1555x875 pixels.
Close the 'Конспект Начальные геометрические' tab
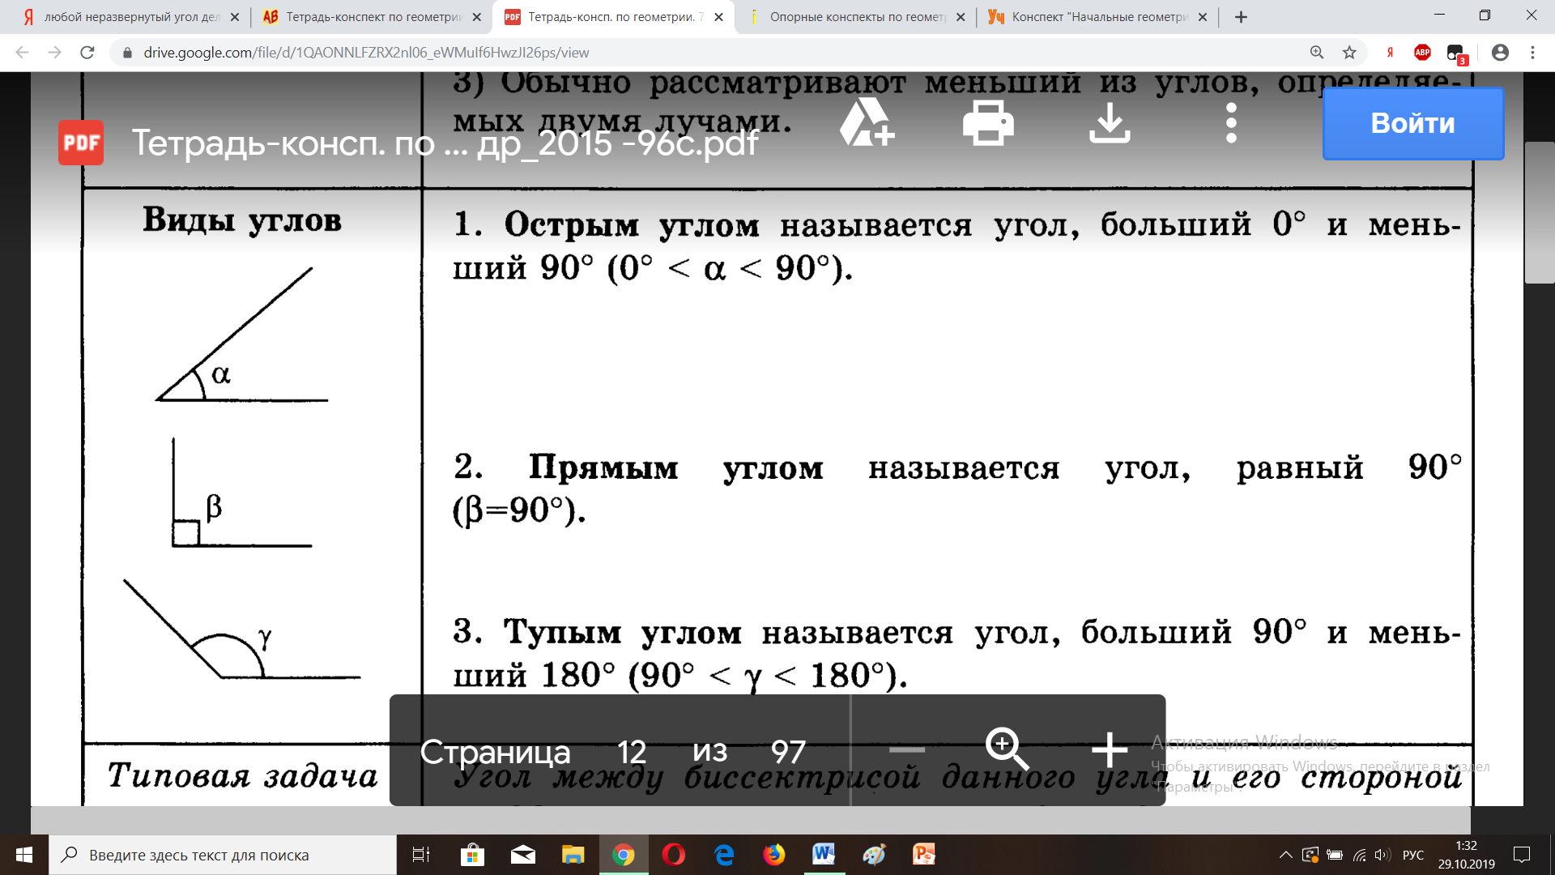tap(1203, 17)
